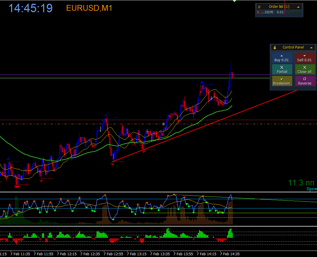Click the Control Panel title bar

tap(293, 47)
